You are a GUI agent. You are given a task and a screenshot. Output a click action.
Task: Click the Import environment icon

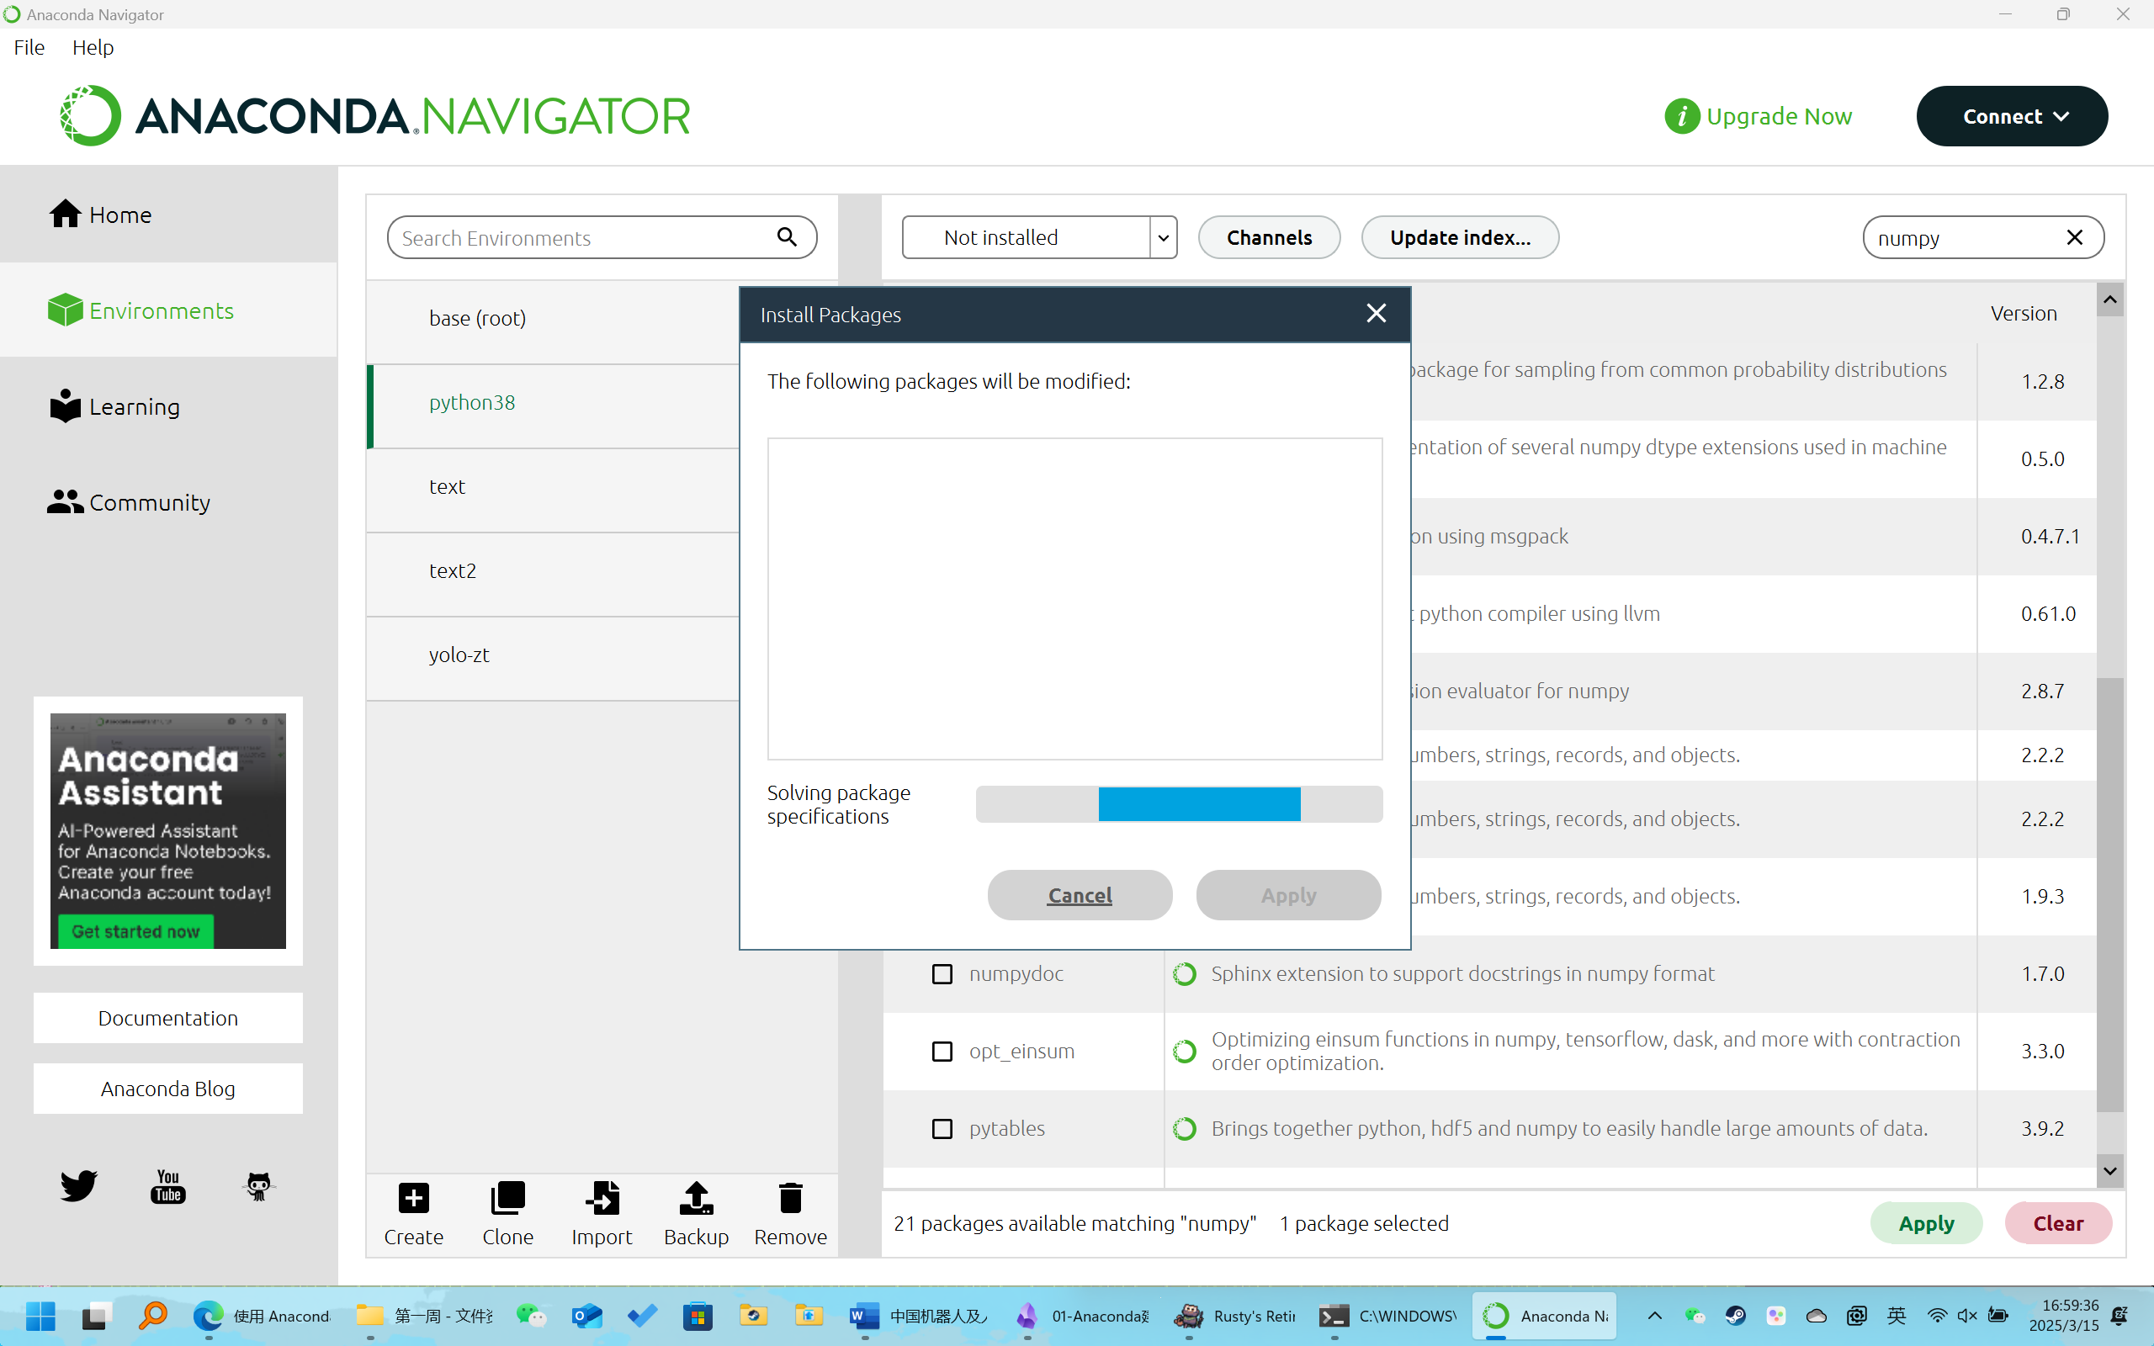[x=602, y=1198]
